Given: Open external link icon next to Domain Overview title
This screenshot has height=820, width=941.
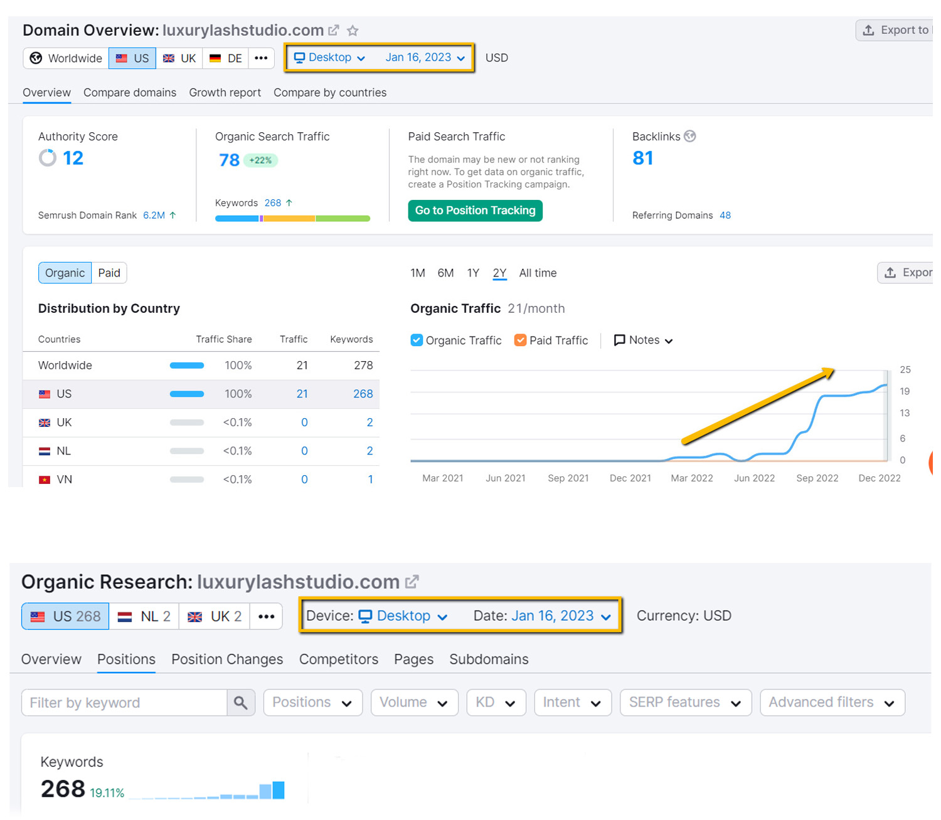Looking at the screenshot, I should (334, 30).
